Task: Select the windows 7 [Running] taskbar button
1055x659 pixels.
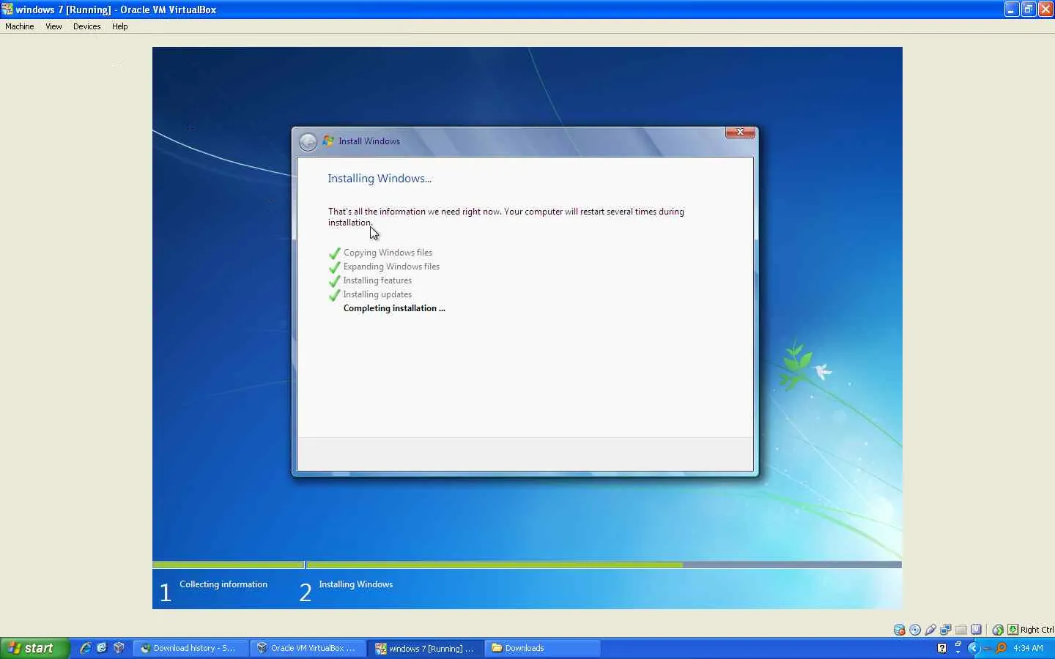Action: click(426, 648)
